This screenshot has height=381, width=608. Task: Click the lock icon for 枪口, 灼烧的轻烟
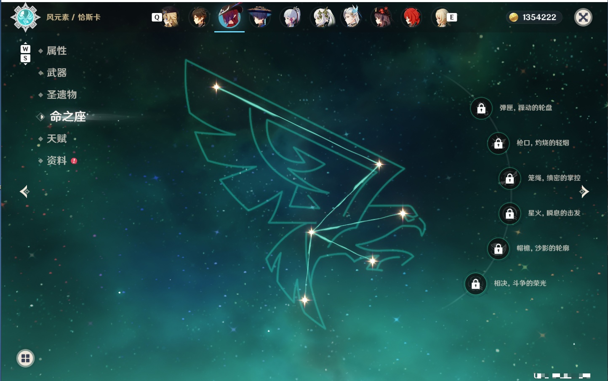coord(499,143)
